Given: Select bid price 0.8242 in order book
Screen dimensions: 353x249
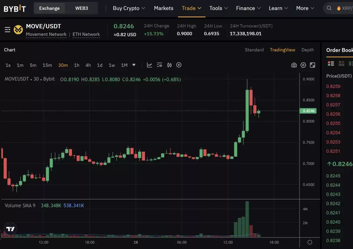Looking at the screenshot, I should click(x=333, y=203).
